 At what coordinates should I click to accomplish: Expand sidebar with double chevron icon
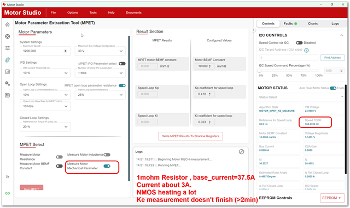click(x=7, y=177)
